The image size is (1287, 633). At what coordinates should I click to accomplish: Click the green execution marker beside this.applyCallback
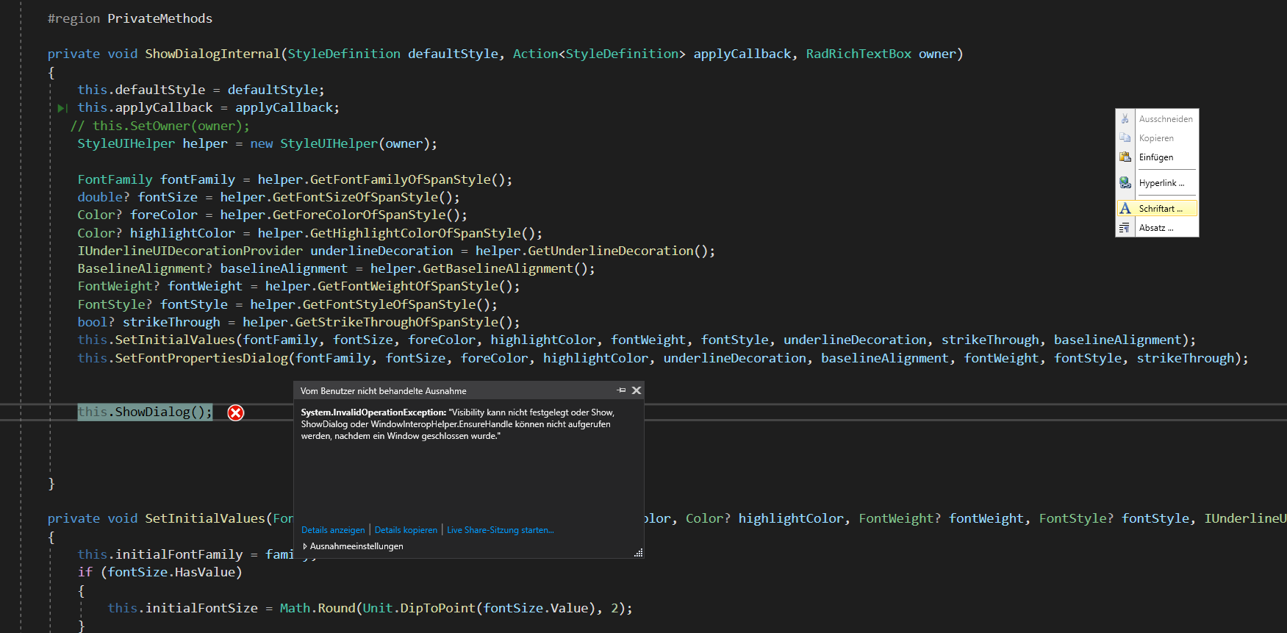(62, 108)
